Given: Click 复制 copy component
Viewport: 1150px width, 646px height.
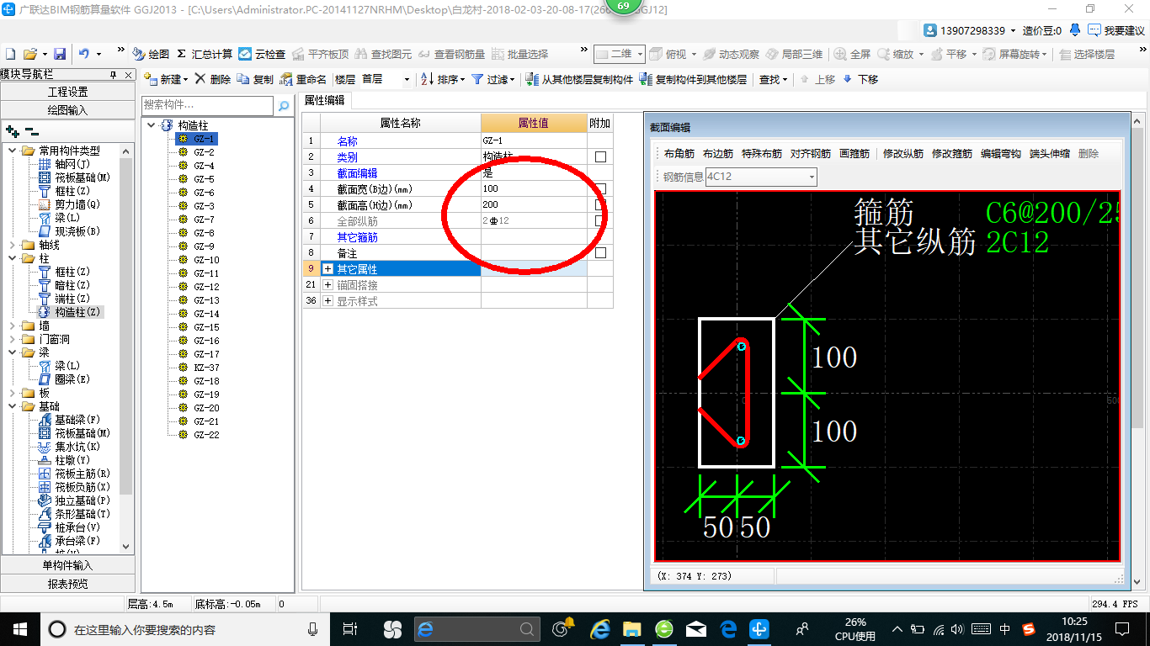Looking at the screenshot, I should coord(256,79).
